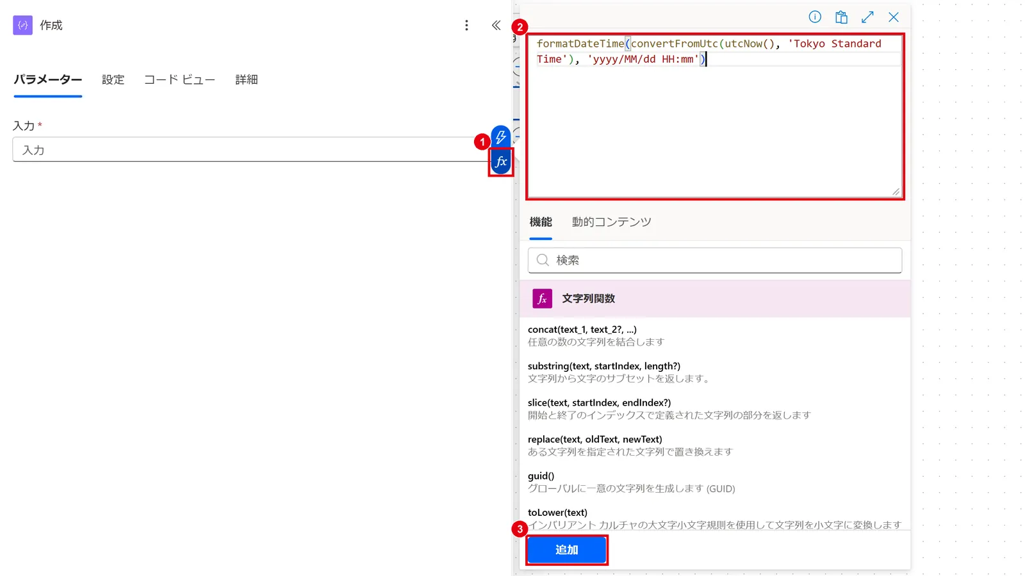Image resolution: width=1025 pixels, height=576 pixels.
Task: Switch to the 設定 tab
Action: point(113,79)
